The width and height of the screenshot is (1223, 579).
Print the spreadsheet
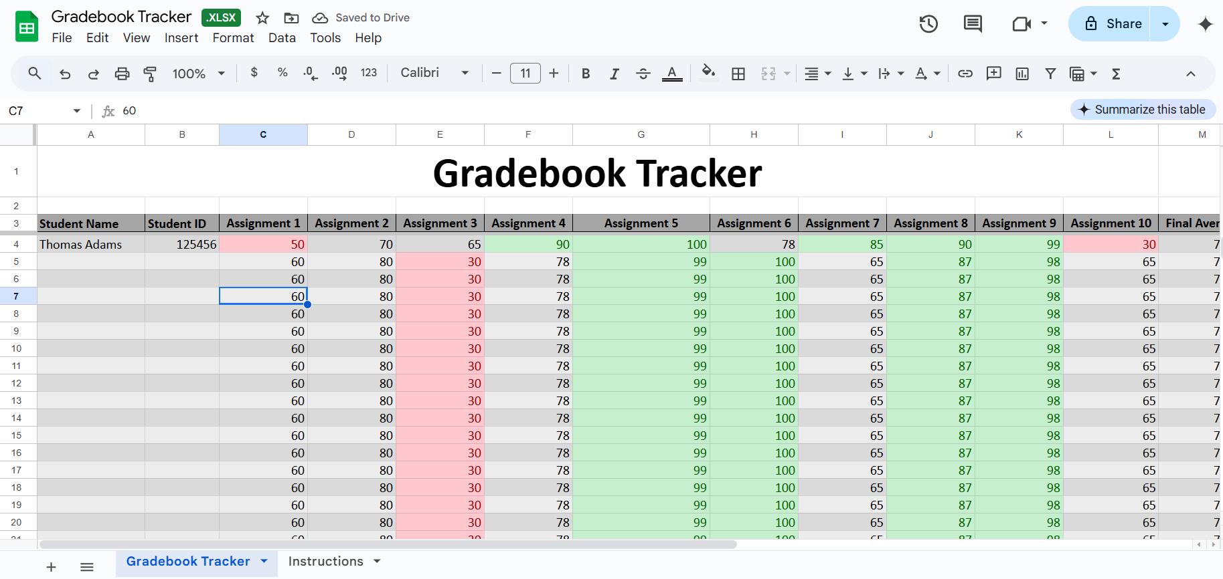tap(122, 74)
